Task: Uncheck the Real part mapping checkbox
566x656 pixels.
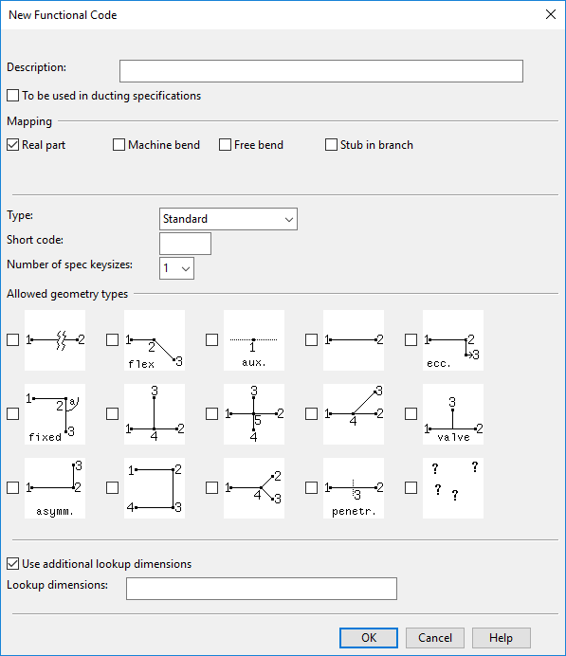Action: click(x=13, y=145)
